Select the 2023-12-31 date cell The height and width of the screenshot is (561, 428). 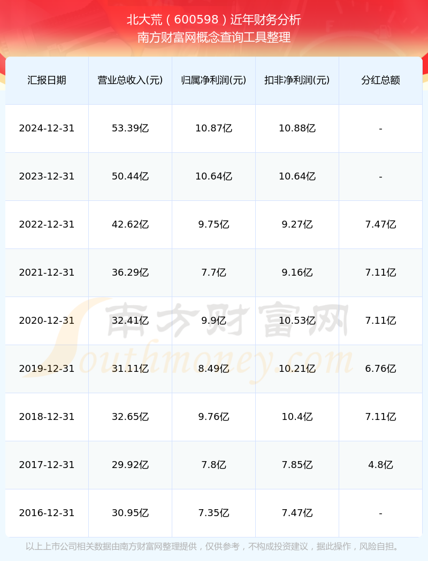click(47, 176)
